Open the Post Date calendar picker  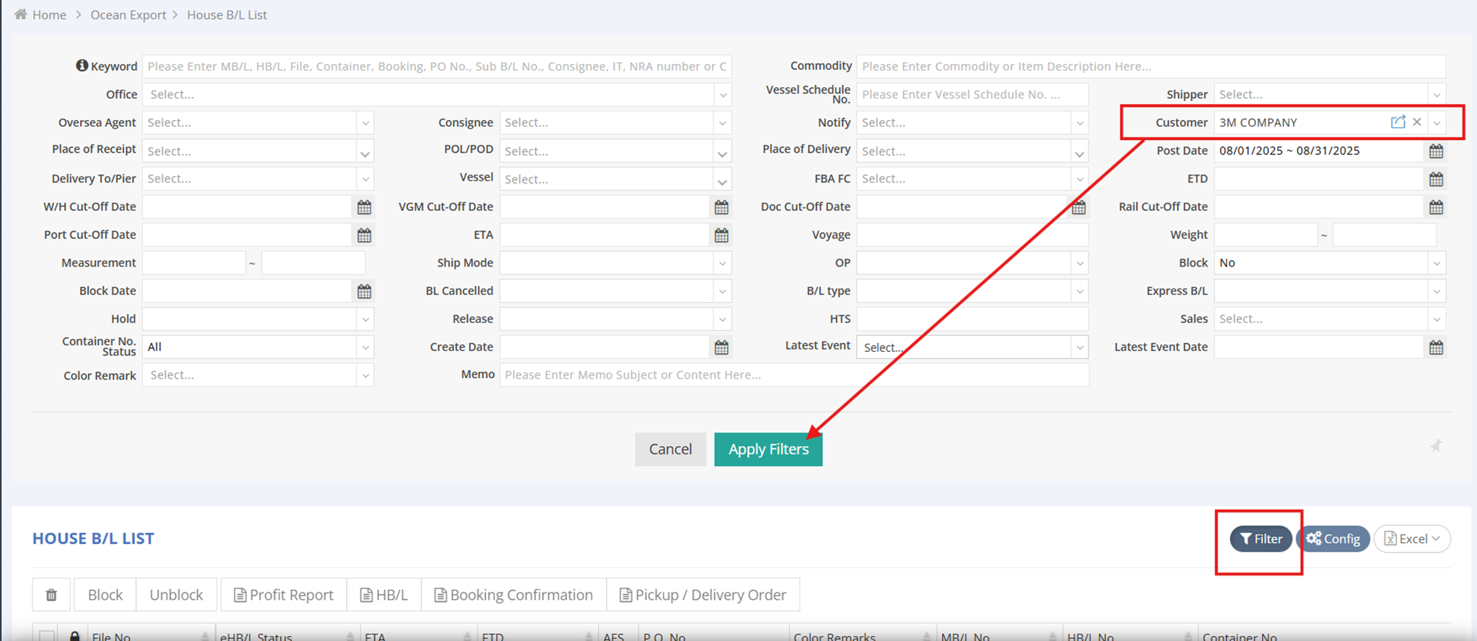[x=1436, y=151]
